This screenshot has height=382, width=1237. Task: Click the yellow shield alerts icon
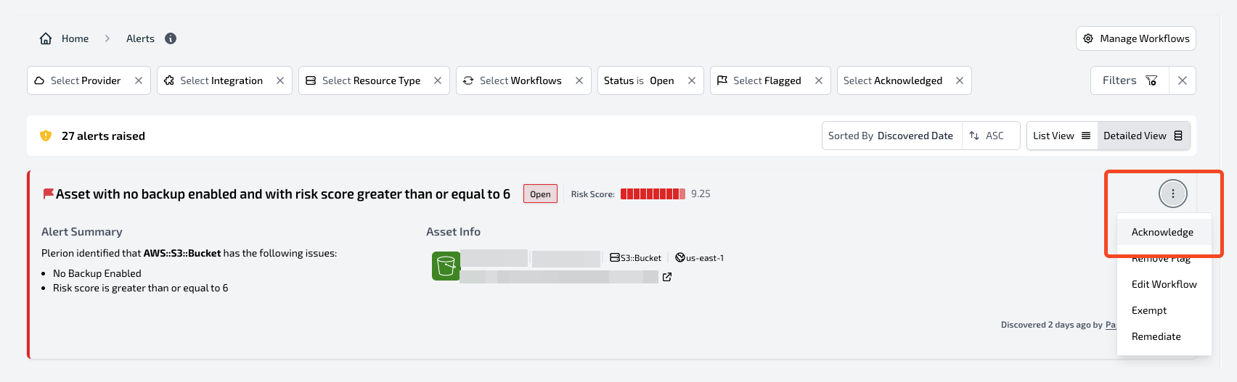pos(46,136)
